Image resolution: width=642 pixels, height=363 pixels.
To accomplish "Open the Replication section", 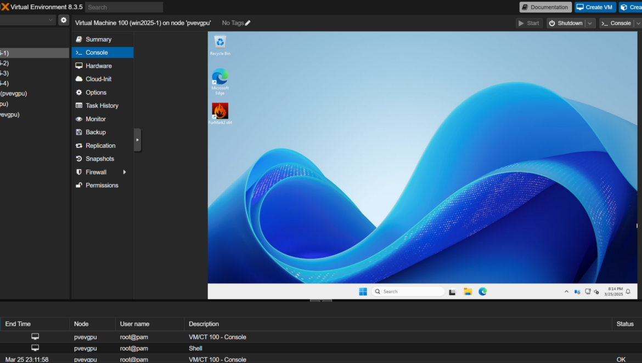I will coord(103,146).
